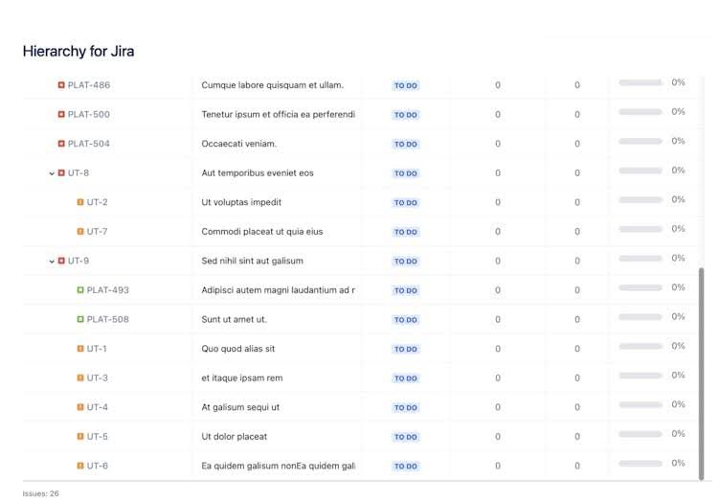720x503 pixels.
Task: Click the green icon next to PLAT-508
Action: [80, 319]
